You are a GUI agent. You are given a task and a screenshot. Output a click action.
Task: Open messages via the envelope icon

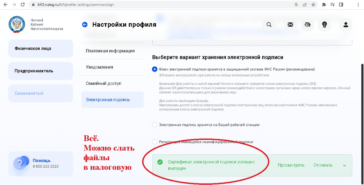pos(290,25)
